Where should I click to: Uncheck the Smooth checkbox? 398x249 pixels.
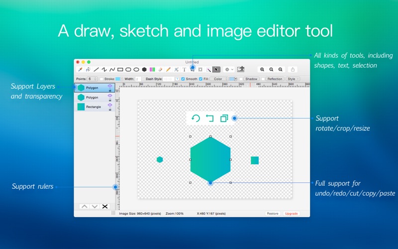coord(183,79)
